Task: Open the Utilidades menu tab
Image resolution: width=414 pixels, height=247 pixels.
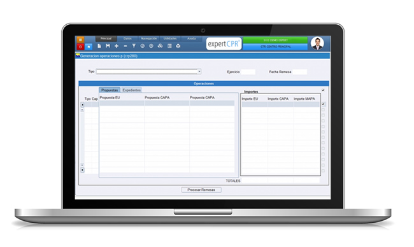Action: click(170, 39)
